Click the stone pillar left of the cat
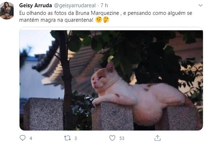Screen dimensions: 208x145 [44, 114]
